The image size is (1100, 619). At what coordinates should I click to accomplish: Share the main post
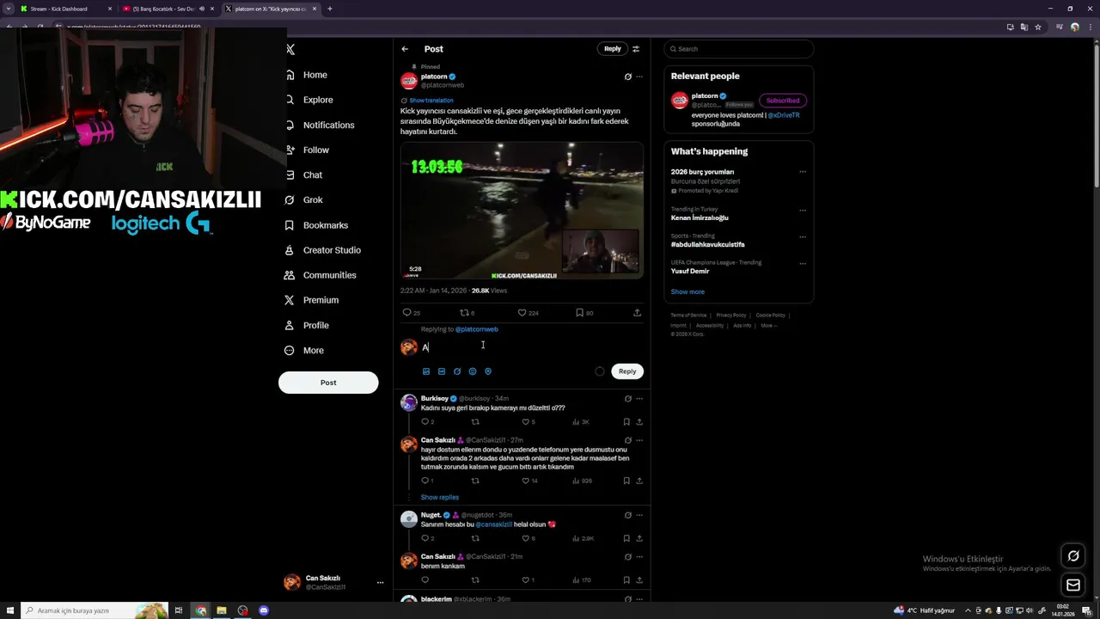coord(637,313)
